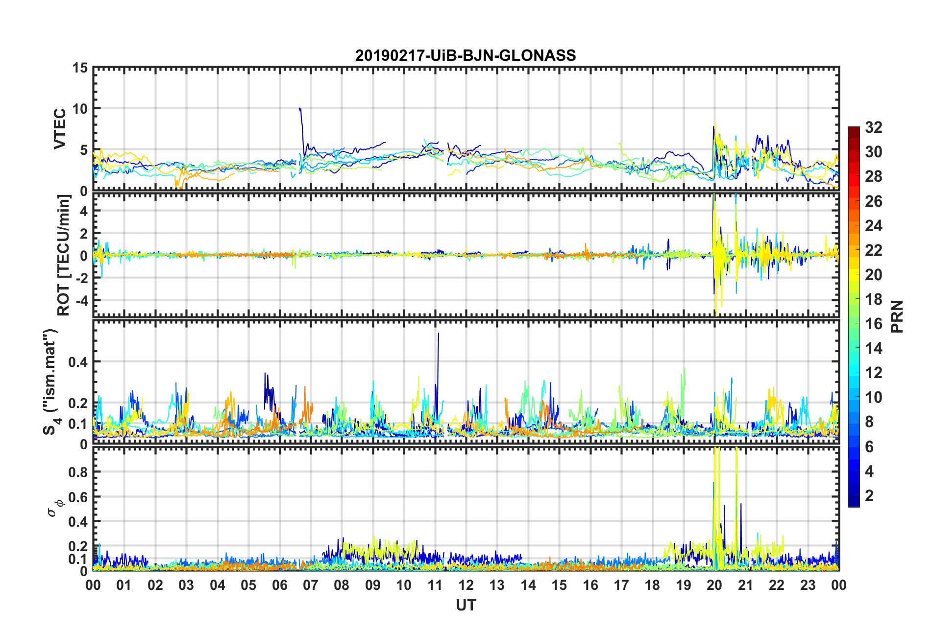The height and width of the screenshot is (633, 932).
Task: Click the plot title 20190217-UiB-BJN-GLONASS
Action: tap(466, 55)
